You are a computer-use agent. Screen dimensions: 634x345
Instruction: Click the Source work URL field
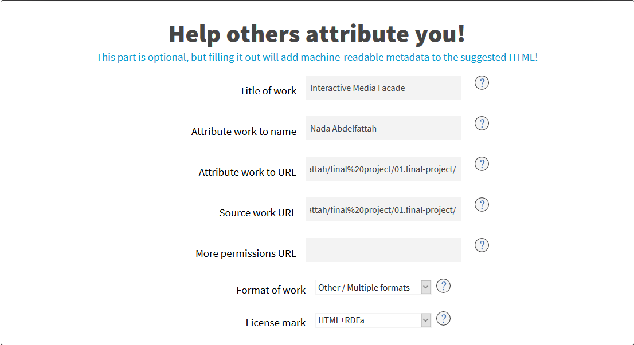[383, 210]
